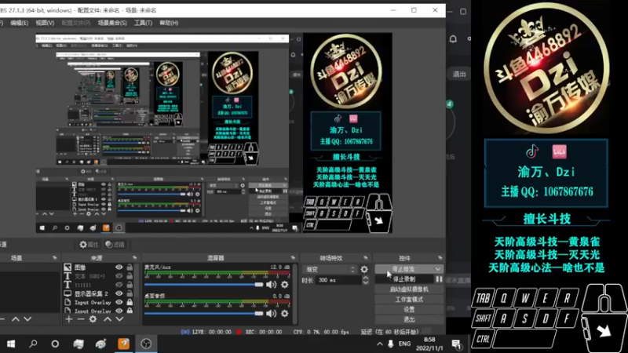
Task: Move scene up in 场景 panel
Action: pos(15,319)
